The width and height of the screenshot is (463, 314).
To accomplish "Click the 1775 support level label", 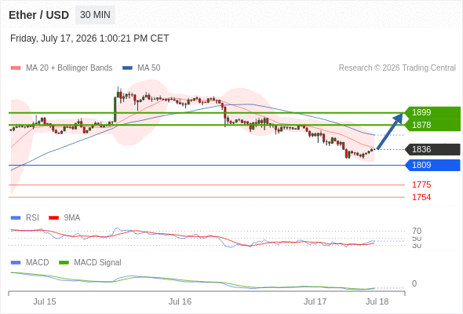I will click(x=421, y=185).
